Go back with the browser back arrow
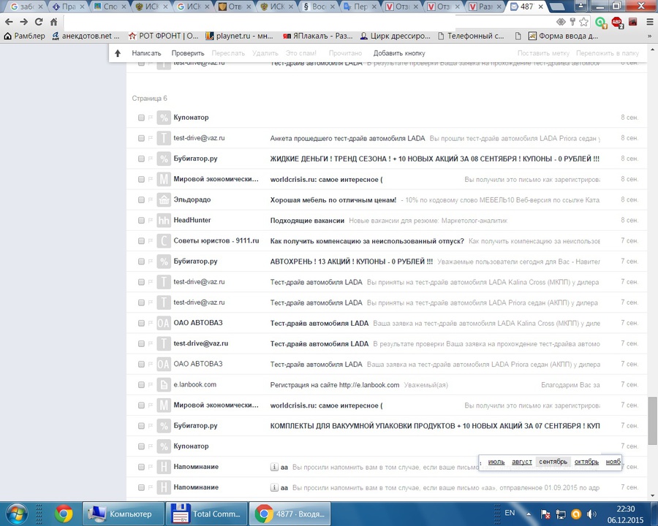The image size is (658, 526). point(9,22)
